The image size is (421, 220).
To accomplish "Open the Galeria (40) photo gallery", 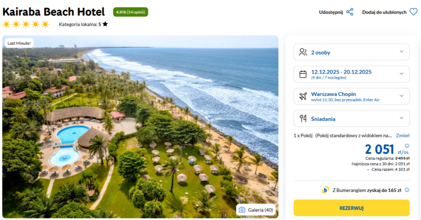I will tap(256, 209).
